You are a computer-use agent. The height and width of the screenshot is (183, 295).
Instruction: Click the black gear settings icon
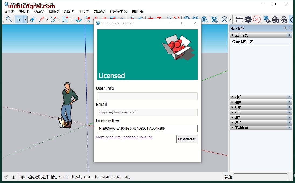click(248, 19)
